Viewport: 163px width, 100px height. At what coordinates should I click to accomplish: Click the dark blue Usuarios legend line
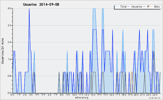(129, 7)
